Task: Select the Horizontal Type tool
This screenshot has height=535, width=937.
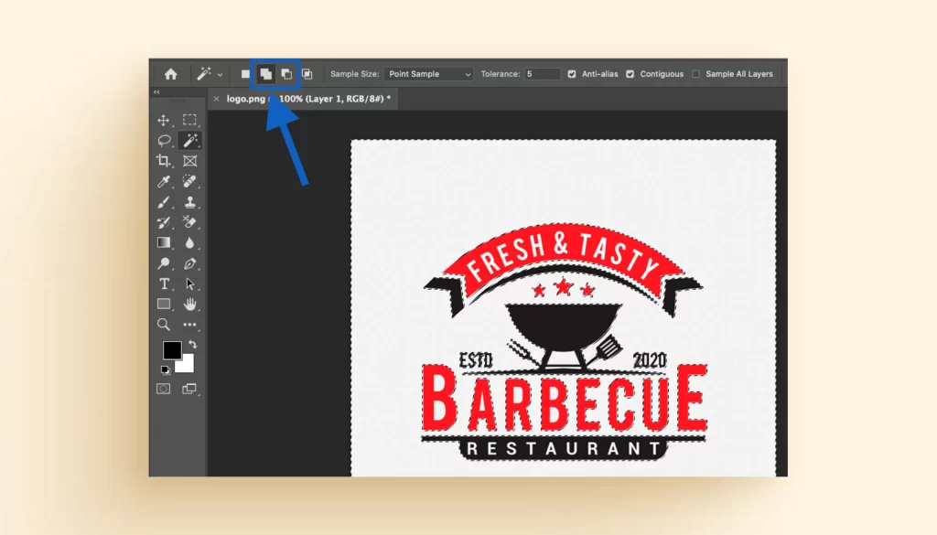Action: 164,284
